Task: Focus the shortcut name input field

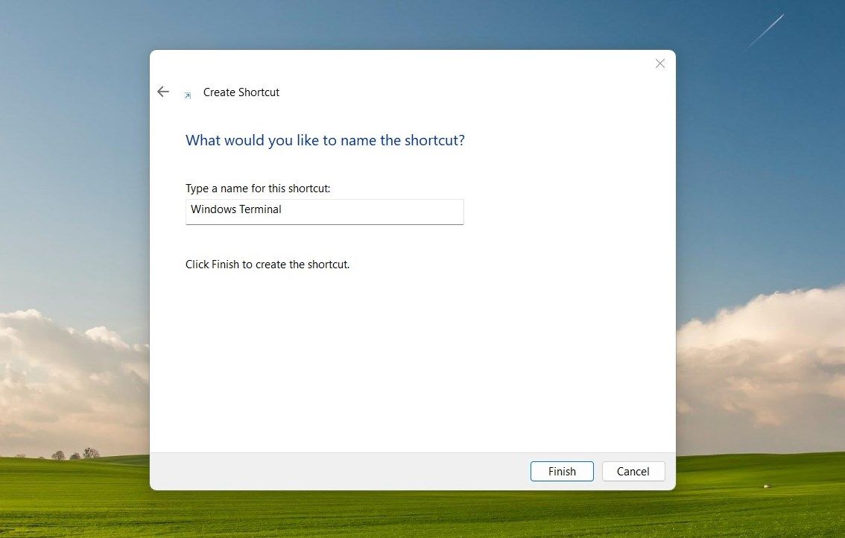Action: point(324,212)
